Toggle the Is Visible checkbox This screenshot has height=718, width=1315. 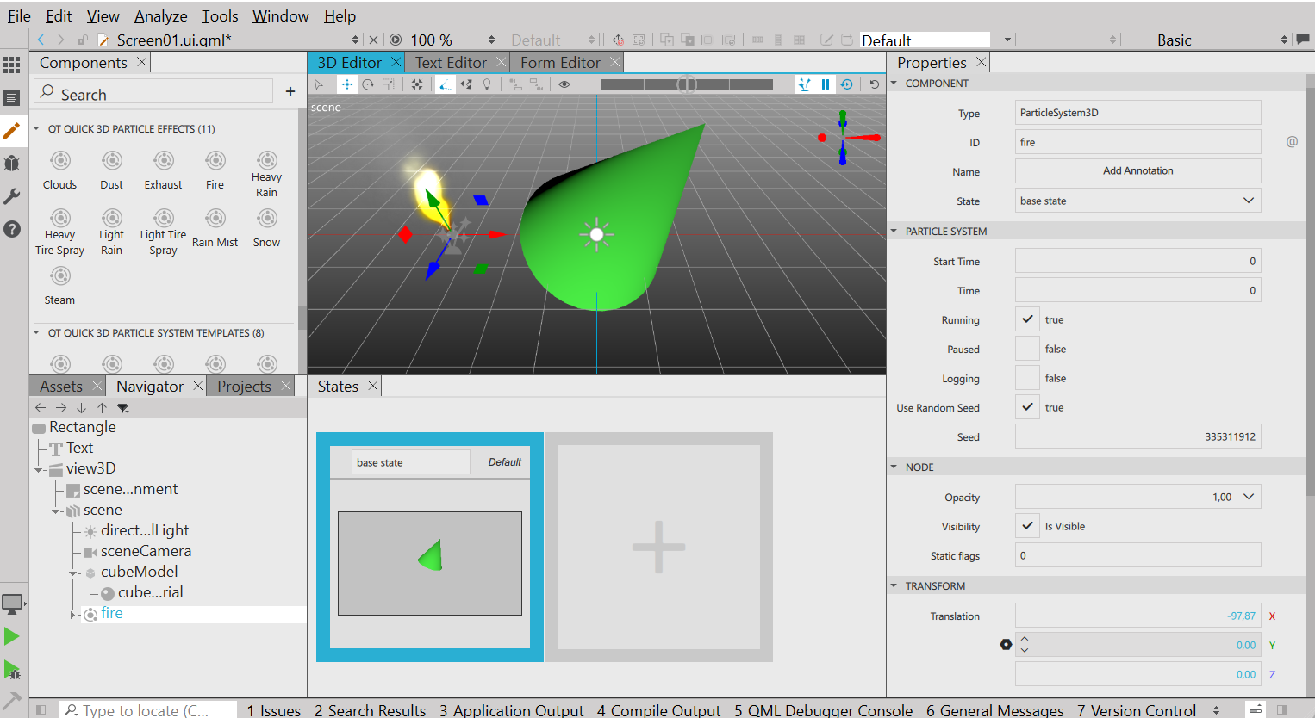(x=1027, y=526)
